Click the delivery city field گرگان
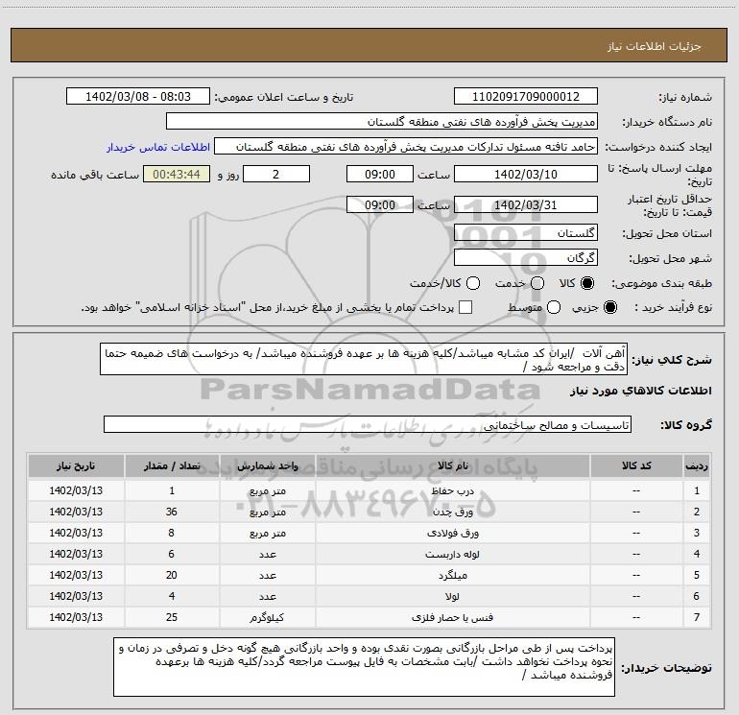The height and width of the screenshot is (715, 739). tap(526, 258)
